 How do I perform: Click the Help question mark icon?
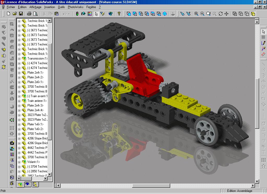click(119, 14)
